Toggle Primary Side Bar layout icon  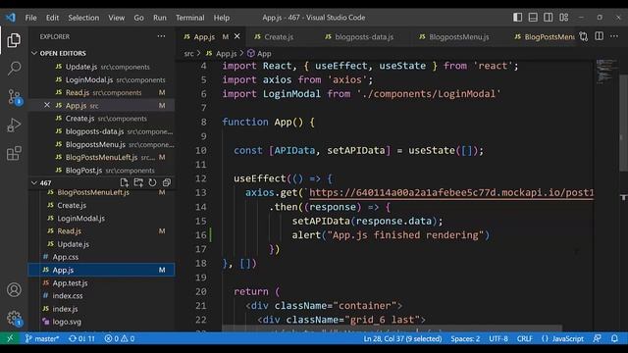tap(517, 18)
